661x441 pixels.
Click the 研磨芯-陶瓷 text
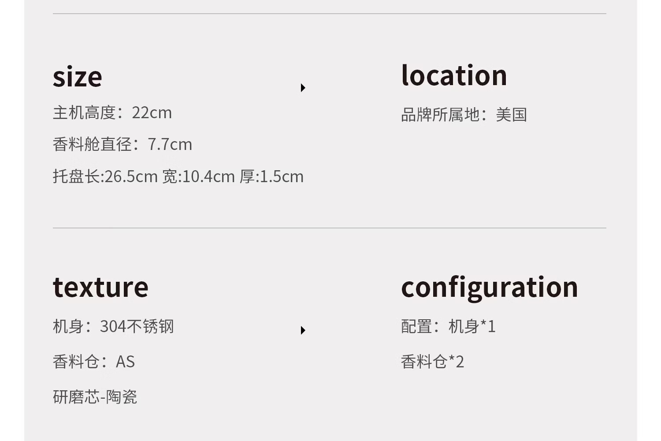point(95,397)
